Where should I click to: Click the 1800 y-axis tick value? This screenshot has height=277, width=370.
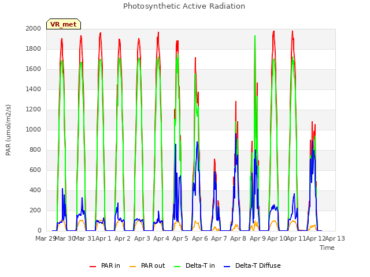pyautogui.click(x=34, y=48)
